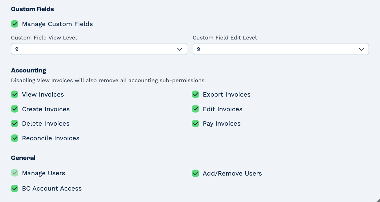Screen dimensions: 380x202
Task: Uncheck the BC Account Access checkbox
Action: (15, 188)
